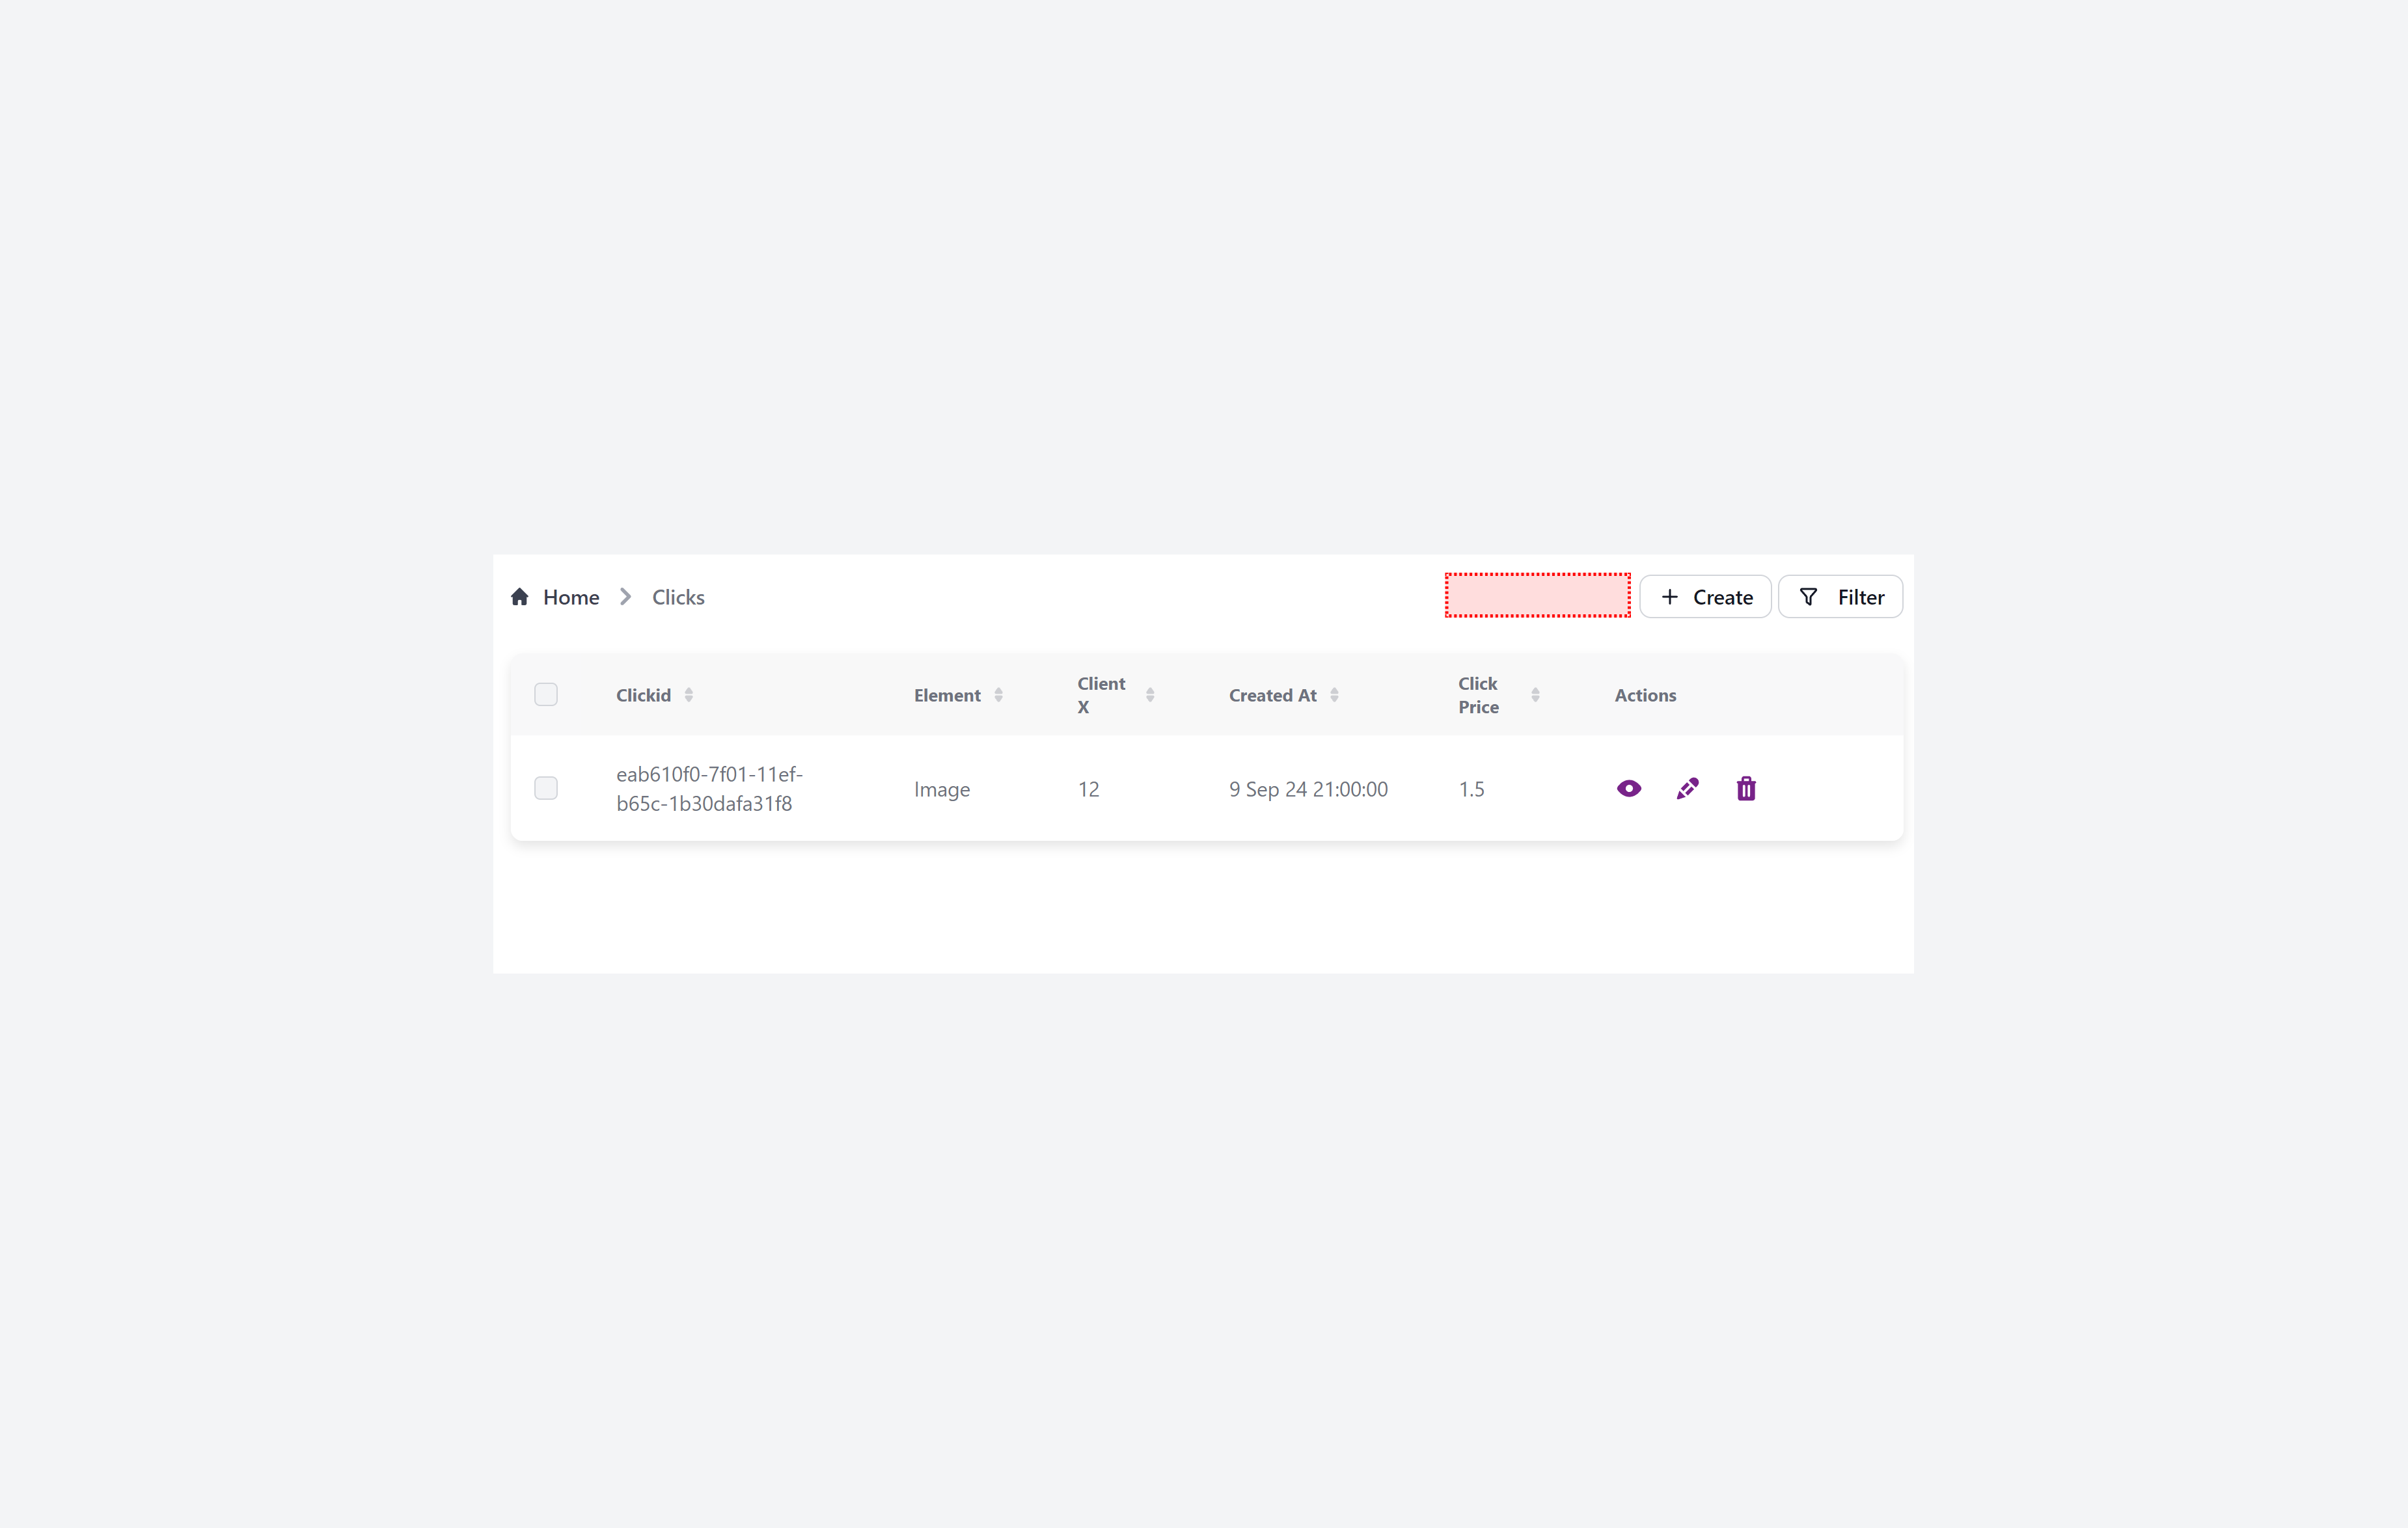Click the plus icon on the Create button
This screenshot has height=1528, width=2408.
pos(1669,597)
